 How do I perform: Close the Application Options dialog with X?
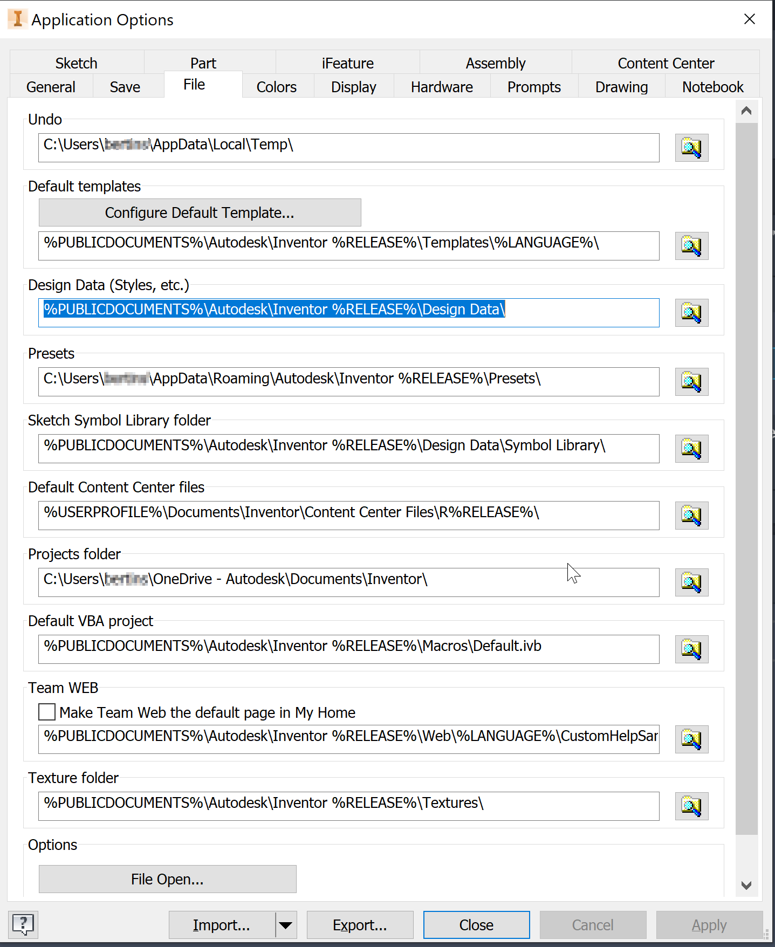(x=750, y=19)
